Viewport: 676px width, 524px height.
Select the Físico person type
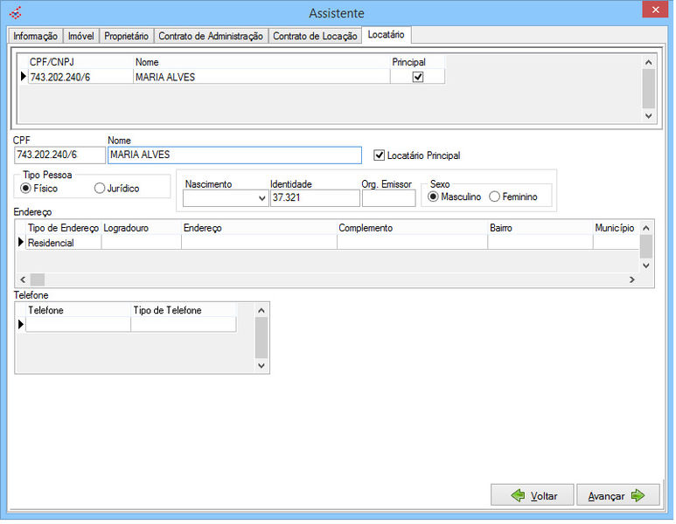pyautogui.click(x=25, y=189)
